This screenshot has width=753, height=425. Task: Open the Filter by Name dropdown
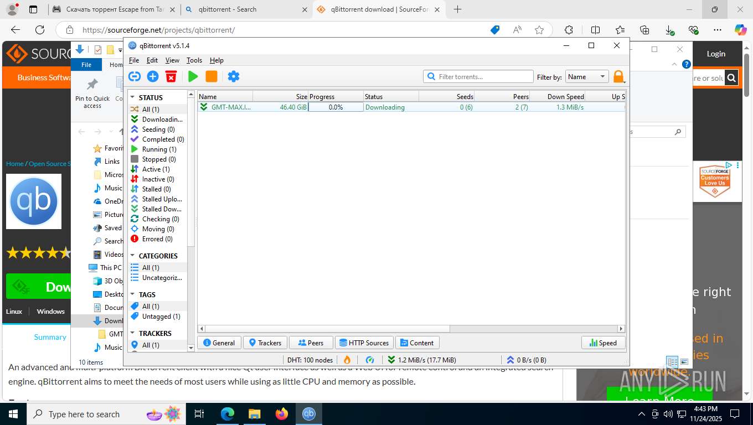pyautogui.click(x=587, y=77)
